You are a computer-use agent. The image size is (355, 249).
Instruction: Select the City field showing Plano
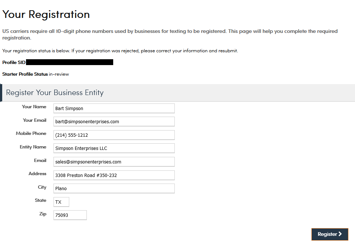point(114,188)
